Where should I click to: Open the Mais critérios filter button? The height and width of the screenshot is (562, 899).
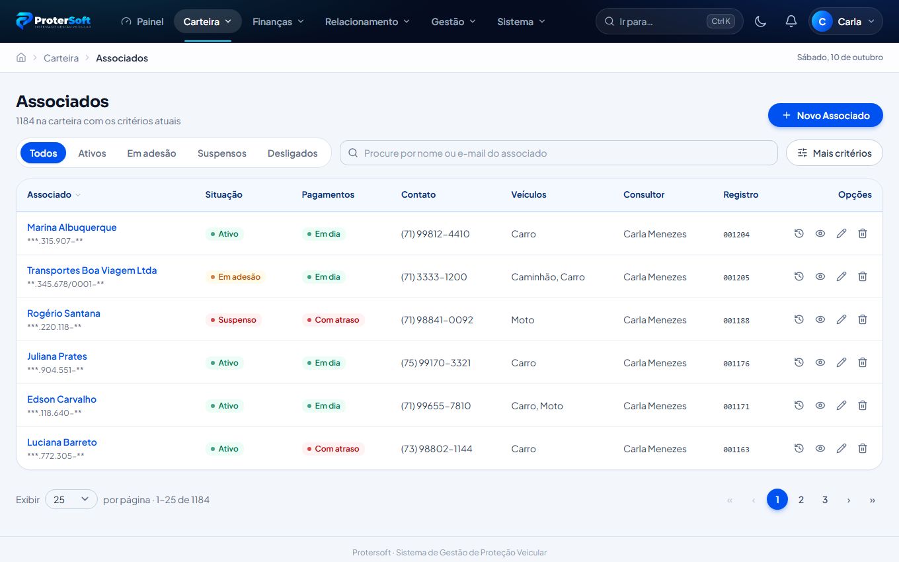tap(834, 153)
